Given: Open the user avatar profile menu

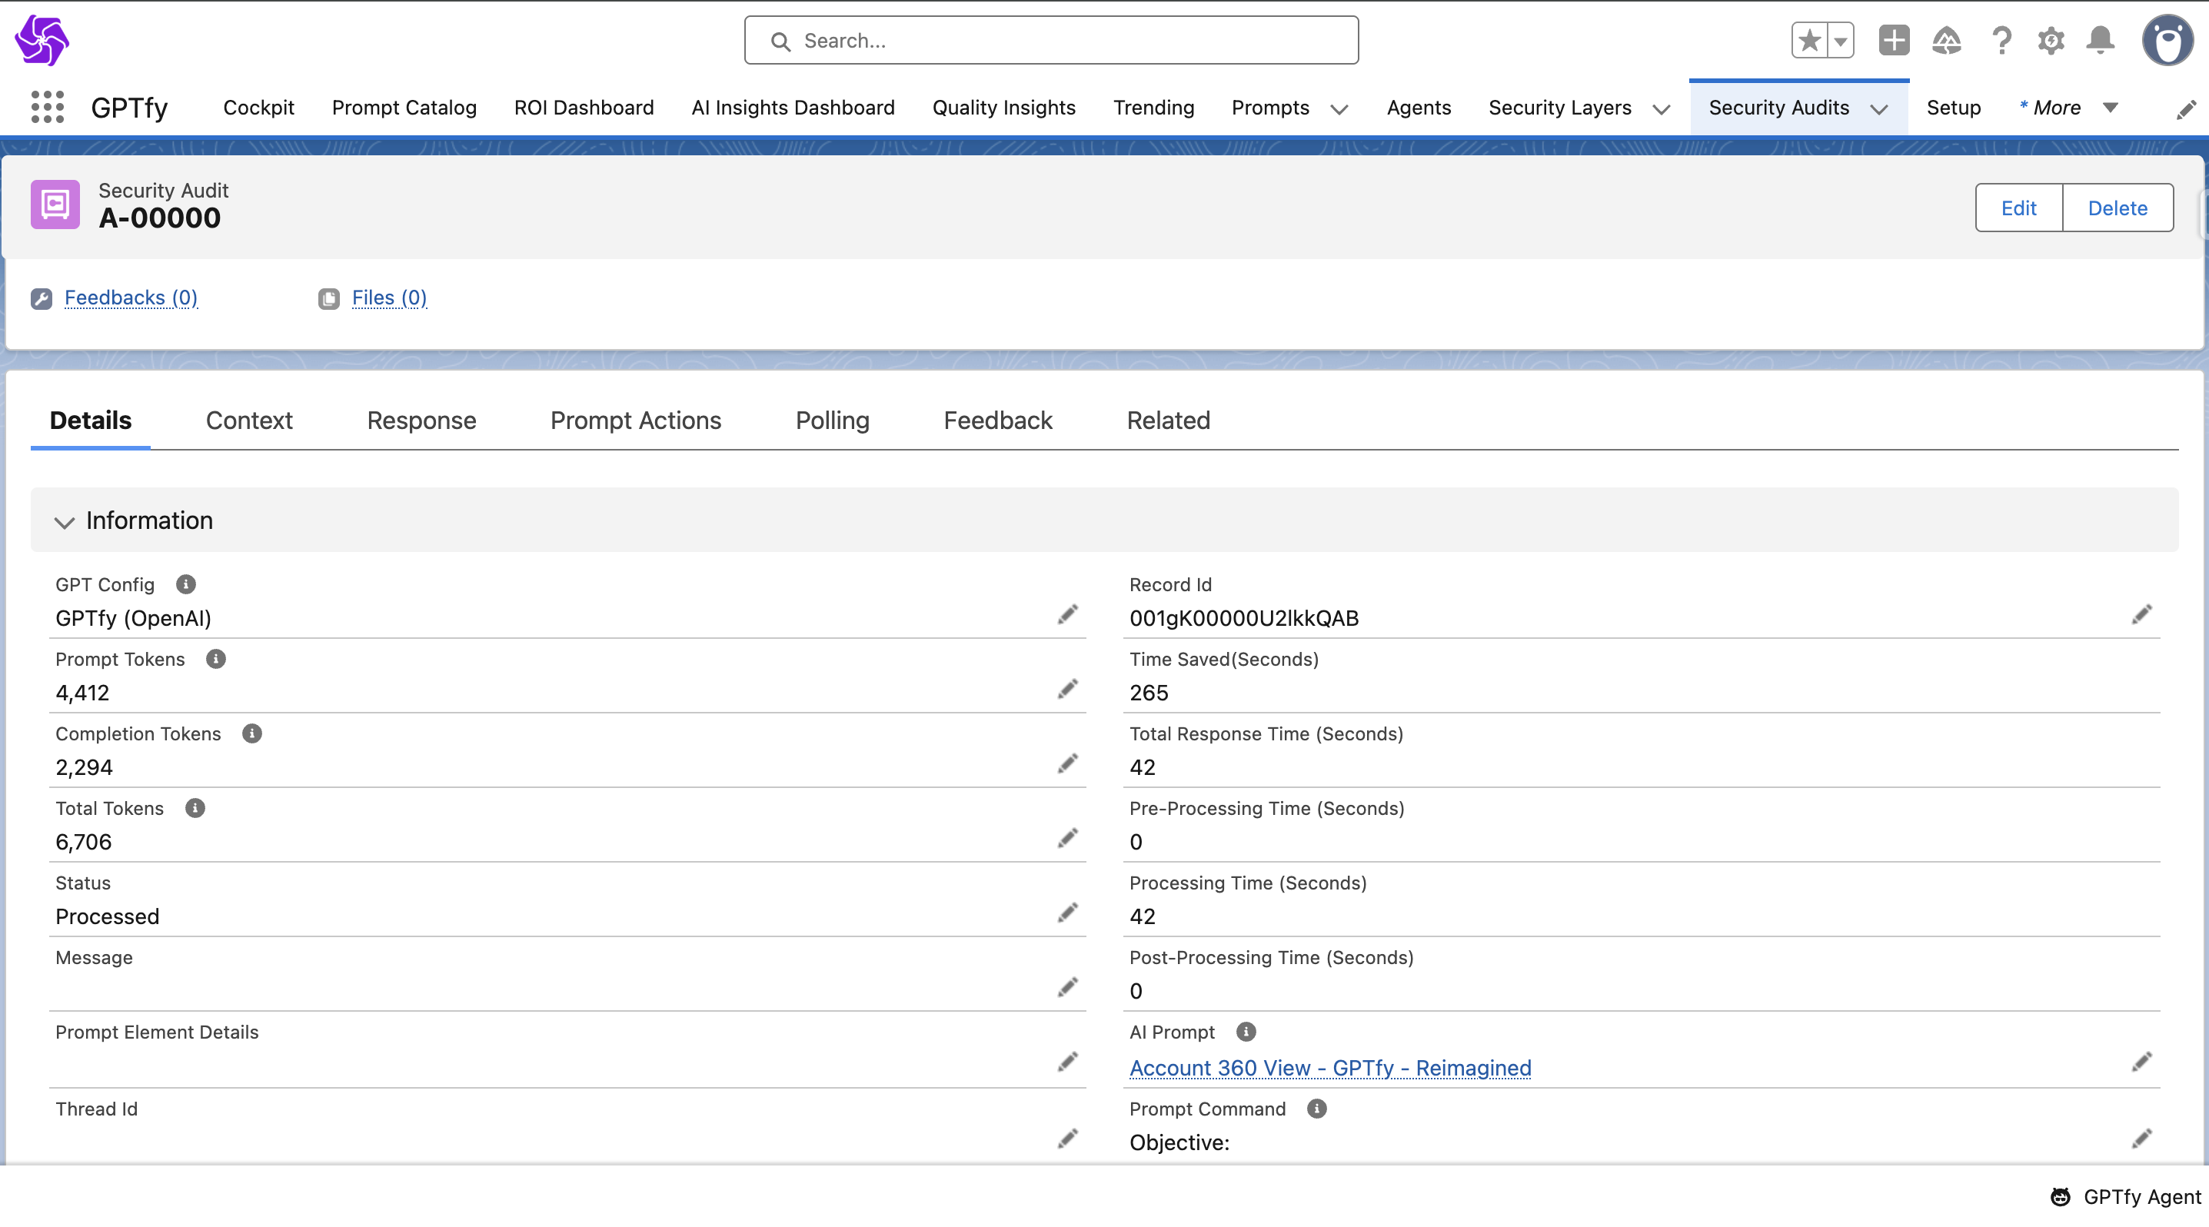Looking at the screenshot, I should pos(2166,40).
